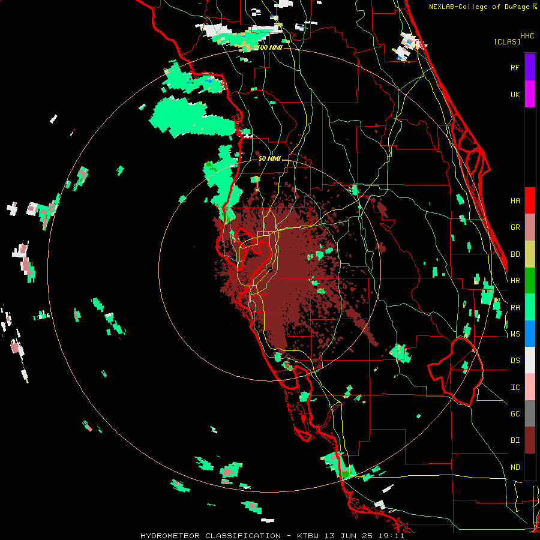Click the 50 NMI range ring label
Screen dimensions: 540x540
[x=269, y=158]
